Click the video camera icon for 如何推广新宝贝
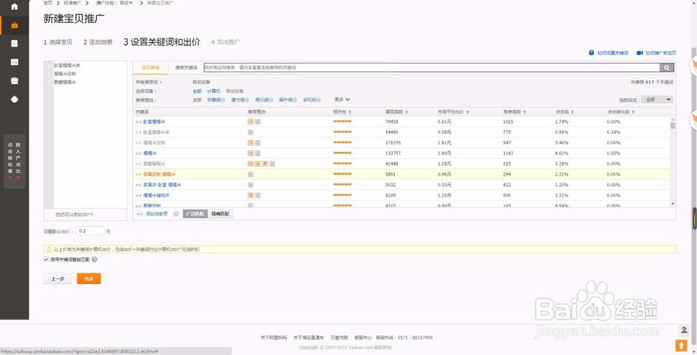The height and width of the screenshot is (355, 697). point(640,52)
